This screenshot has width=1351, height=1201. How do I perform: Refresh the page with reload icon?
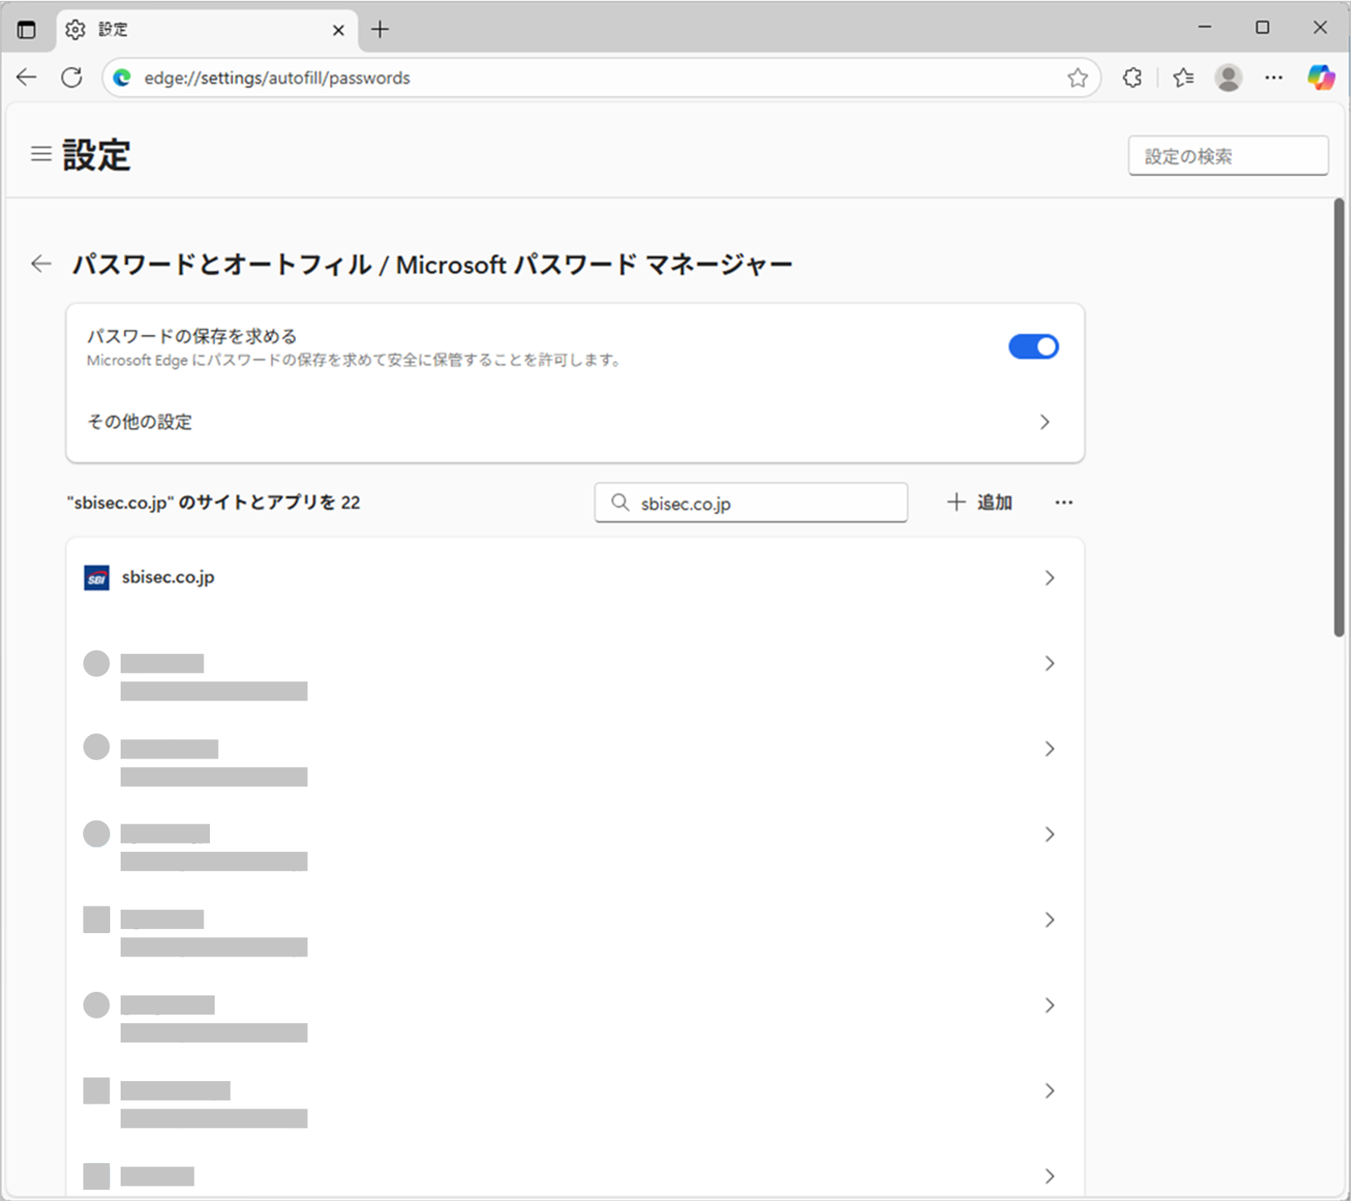coord(72,78)
